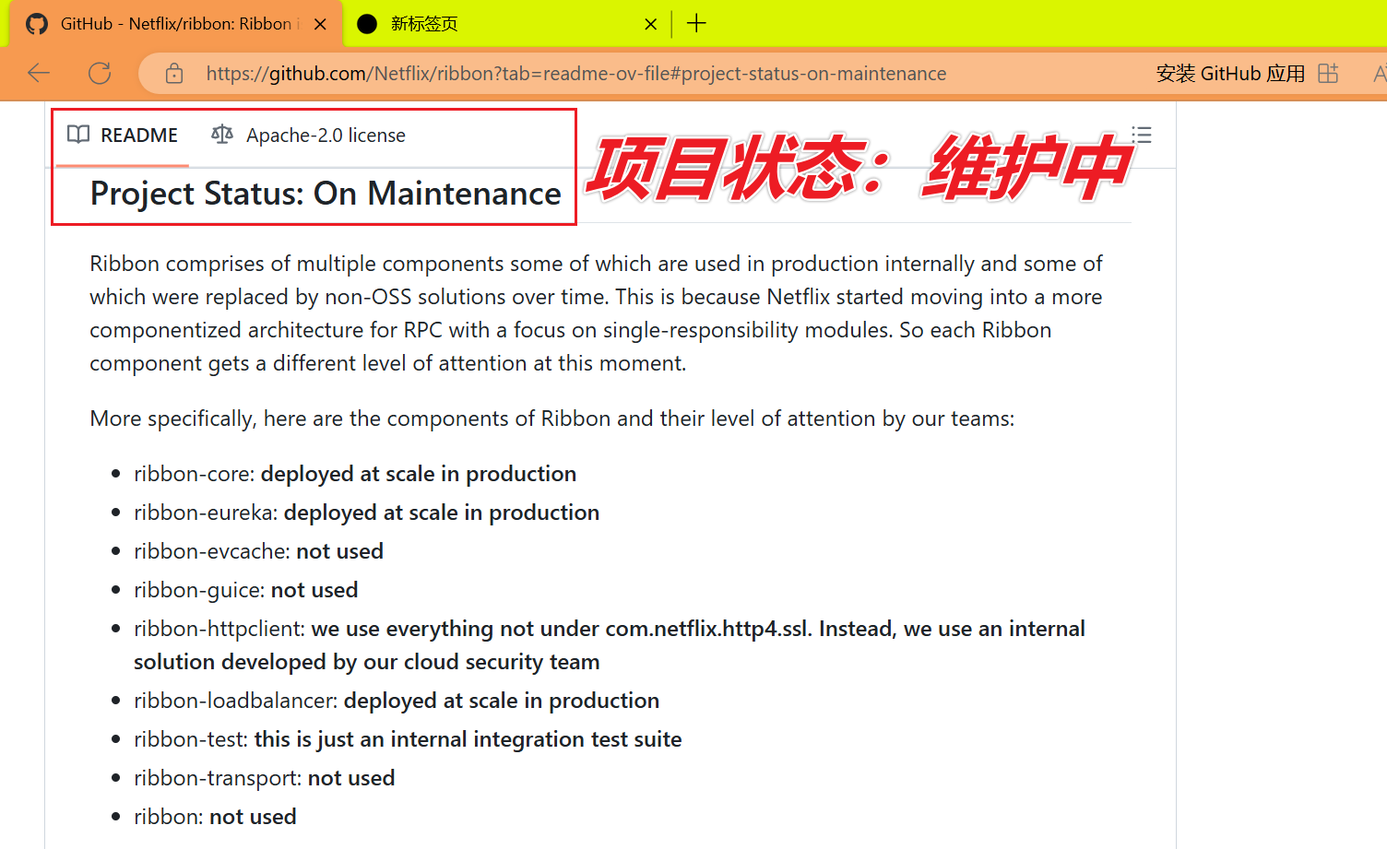Click the sentence 'More specifically, here are the components'
This screenshot has height=849, width=1387.
pos(551,419)
